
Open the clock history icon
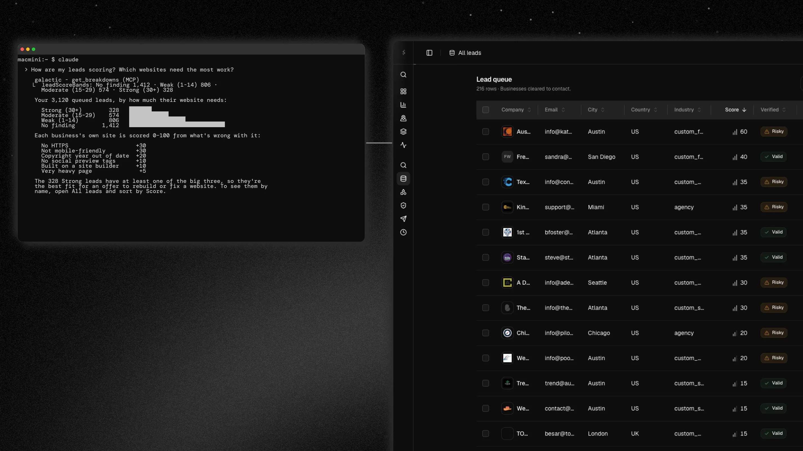pyautogui.click(x=403, y=232)
